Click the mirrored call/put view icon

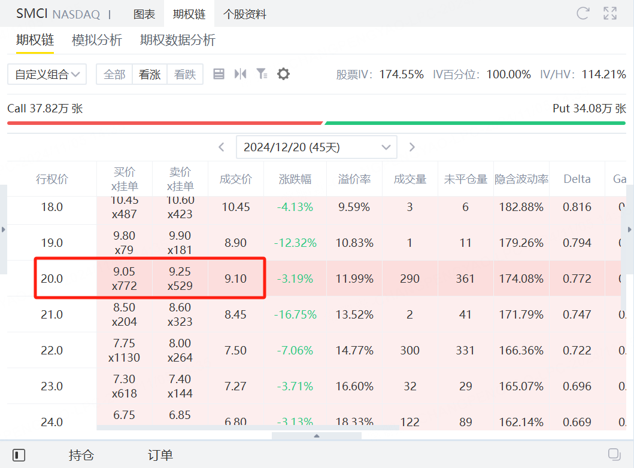point(240,74)
